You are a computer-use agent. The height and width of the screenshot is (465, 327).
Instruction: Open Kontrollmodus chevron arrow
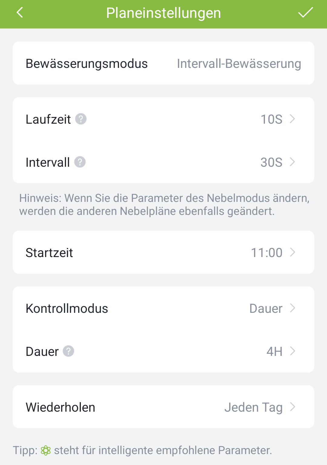292,308
